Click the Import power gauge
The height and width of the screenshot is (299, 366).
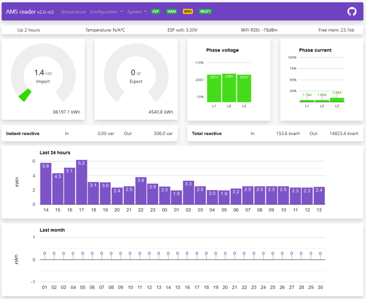tap(43, 76)
